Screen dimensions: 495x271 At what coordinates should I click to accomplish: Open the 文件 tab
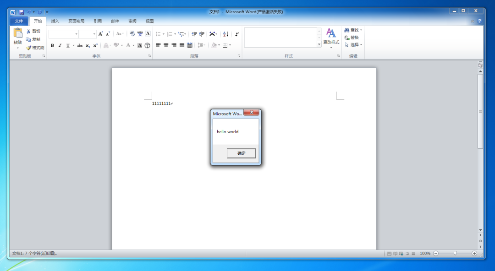19,21
